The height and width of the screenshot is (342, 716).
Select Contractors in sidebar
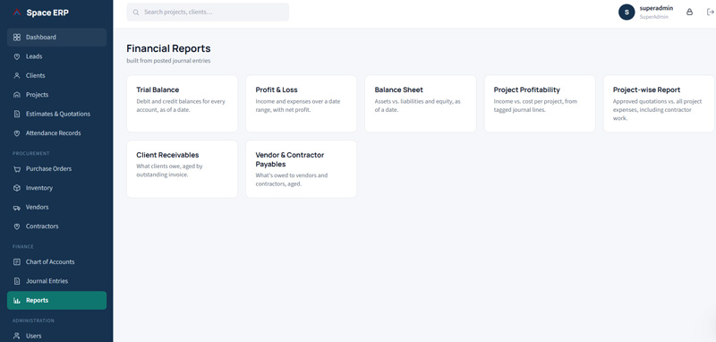[x=56, y=227]
